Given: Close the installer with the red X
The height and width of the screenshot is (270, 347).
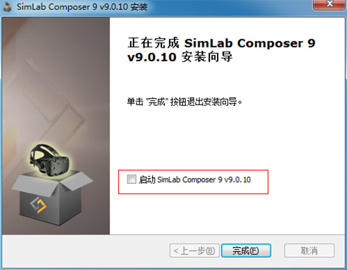Looking at the screenshot, I should (x=330, y=5).
